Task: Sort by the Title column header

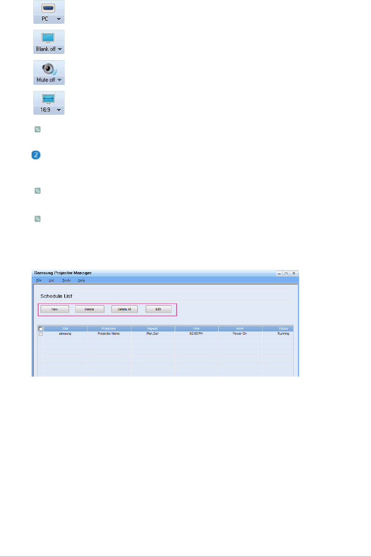Action: (65, 329)
